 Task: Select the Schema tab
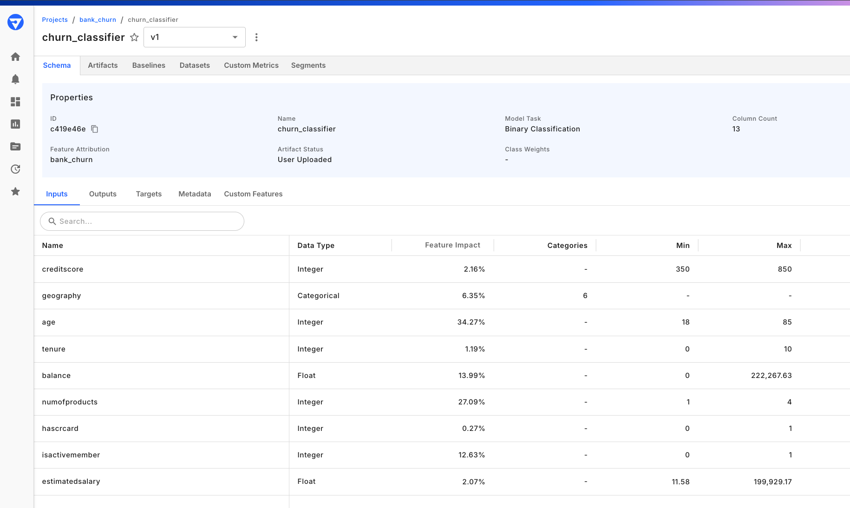tap(57, 65)
